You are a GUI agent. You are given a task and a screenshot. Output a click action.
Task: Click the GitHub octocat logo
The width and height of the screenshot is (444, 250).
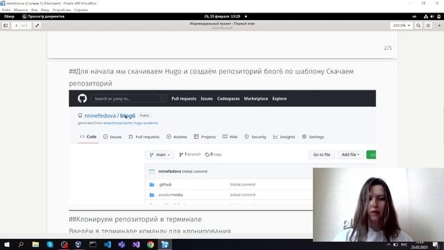(82, 99)
